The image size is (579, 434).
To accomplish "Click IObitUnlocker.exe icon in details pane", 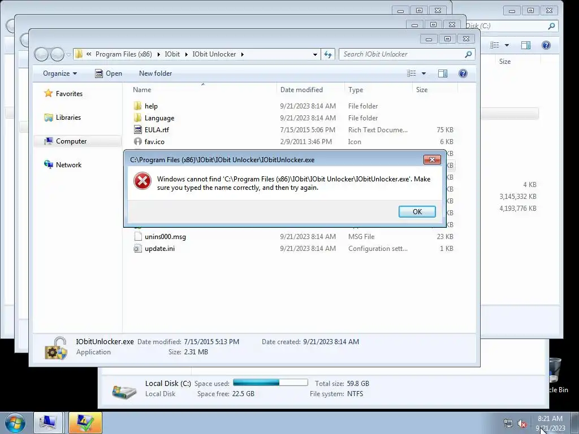I will click(56, 348).
